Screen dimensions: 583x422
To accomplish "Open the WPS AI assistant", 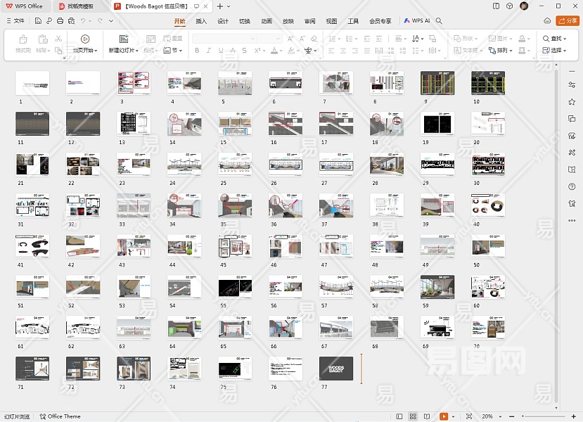I will [417, 21].
